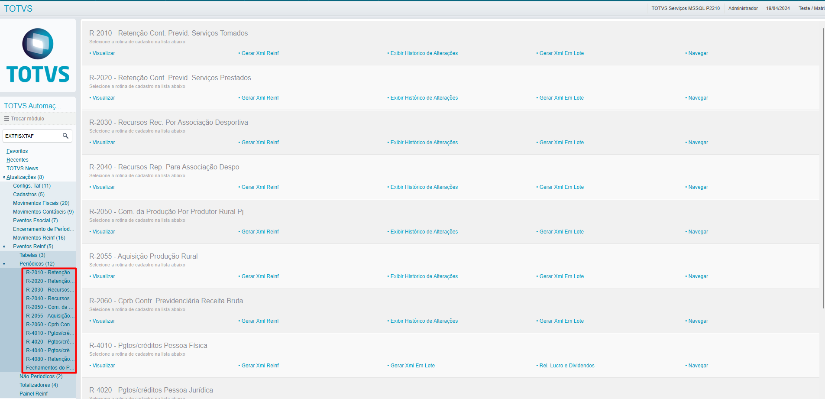The height and width of the screenshot is (399, 825).
Task: Click Navegar under R-2020
Action: (698, 98)
